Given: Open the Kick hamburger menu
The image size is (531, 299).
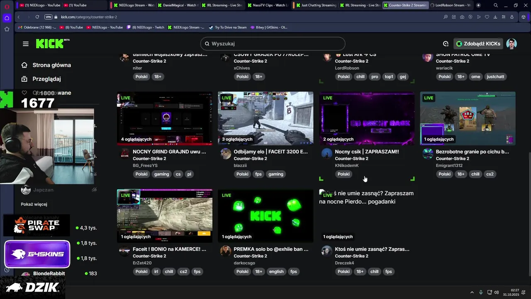Looking at the screenshot, I should [26, 44].
